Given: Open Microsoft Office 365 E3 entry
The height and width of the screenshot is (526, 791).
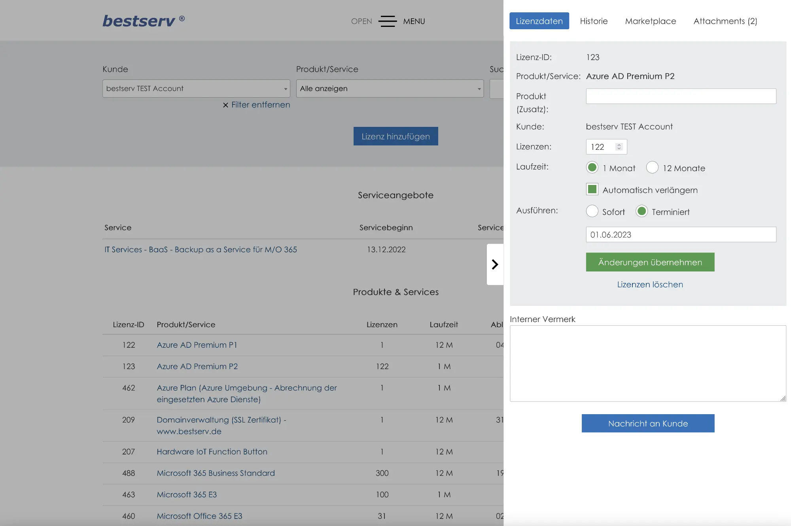Looking at the screenshot, I should tap(199, 516).
